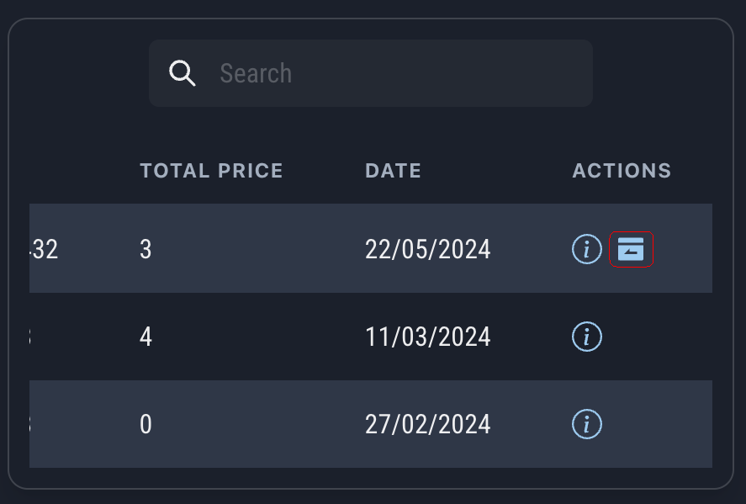The height and width of the screenshot is (504, 746).
Task: Click total price value 0
Action: click(x=145, y=424)
